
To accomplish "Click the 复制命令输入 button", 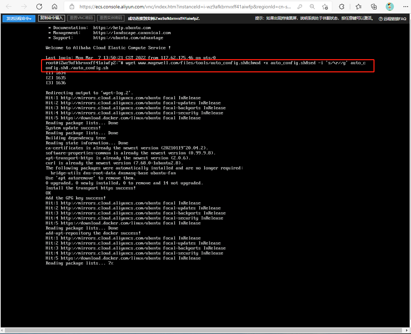I will (51, 18).
